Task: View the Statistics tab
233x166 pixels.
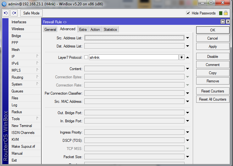Action: click(x=110, y=30)
